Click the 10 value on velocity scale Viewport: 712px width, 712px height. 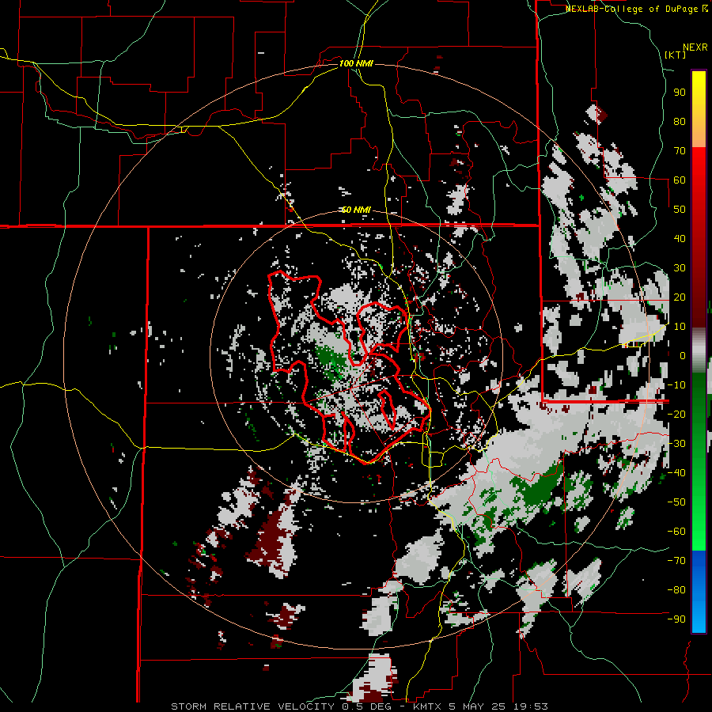pyautogui.click(x=680, y=327)
